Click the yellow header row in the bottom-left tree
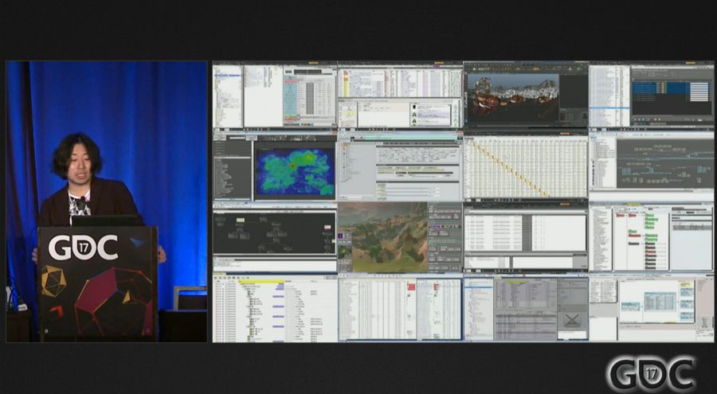 coord(263,282)
